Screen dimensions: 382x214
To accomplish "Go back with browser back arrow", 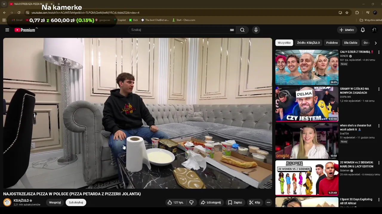I will pos(4,12).
